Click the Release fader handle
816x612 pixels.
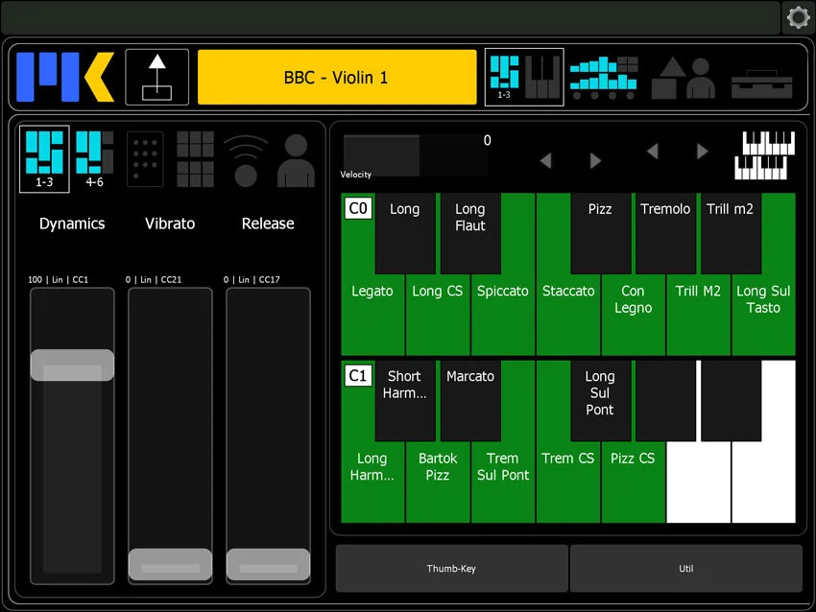point(268,564)
